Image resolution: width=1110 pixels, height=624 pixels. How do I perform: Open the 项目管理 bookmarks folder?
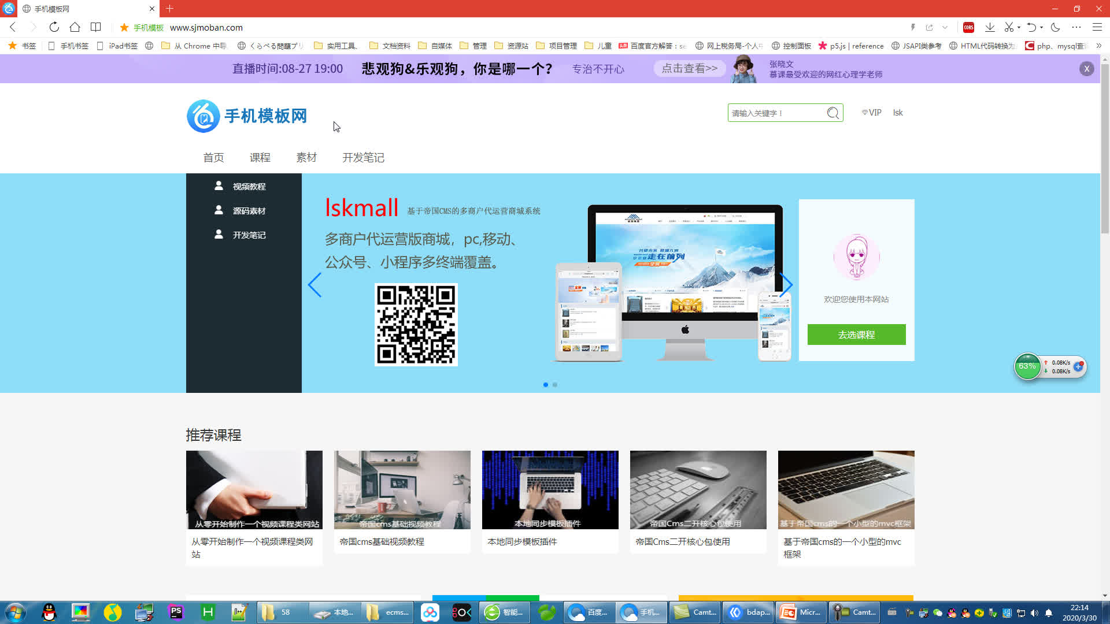coord(557,46)
